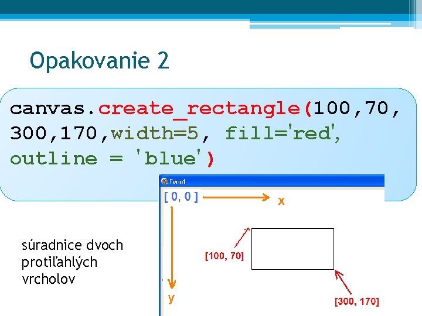This screenshot has height=316, width=422.
Task: Click the Form1 window icon
Action: [164, 181]
